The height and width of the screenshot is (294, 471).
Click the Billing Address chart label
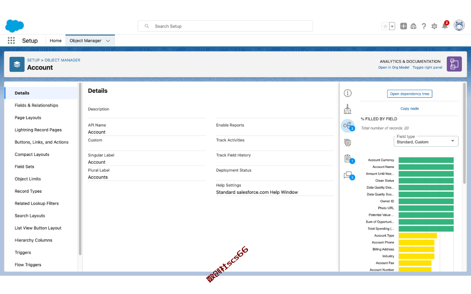[x=383, y=249]
